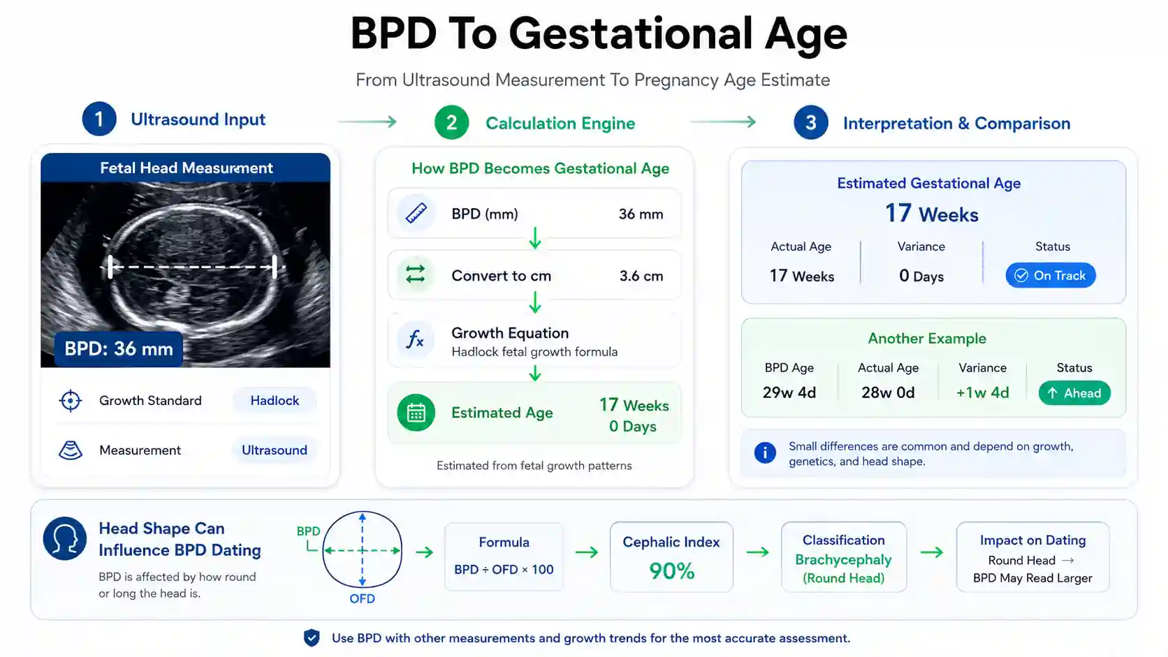Click the 3.6 cm converted value

coord(641,276)
